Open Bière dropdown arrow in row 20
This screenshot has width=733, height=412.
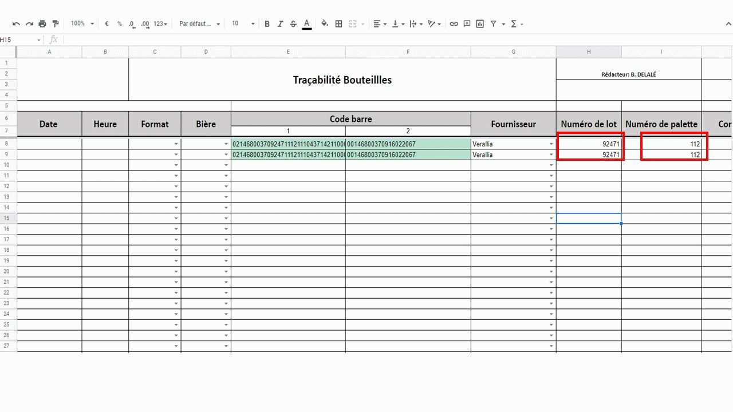pyautogui.click(x=226, y=272)
